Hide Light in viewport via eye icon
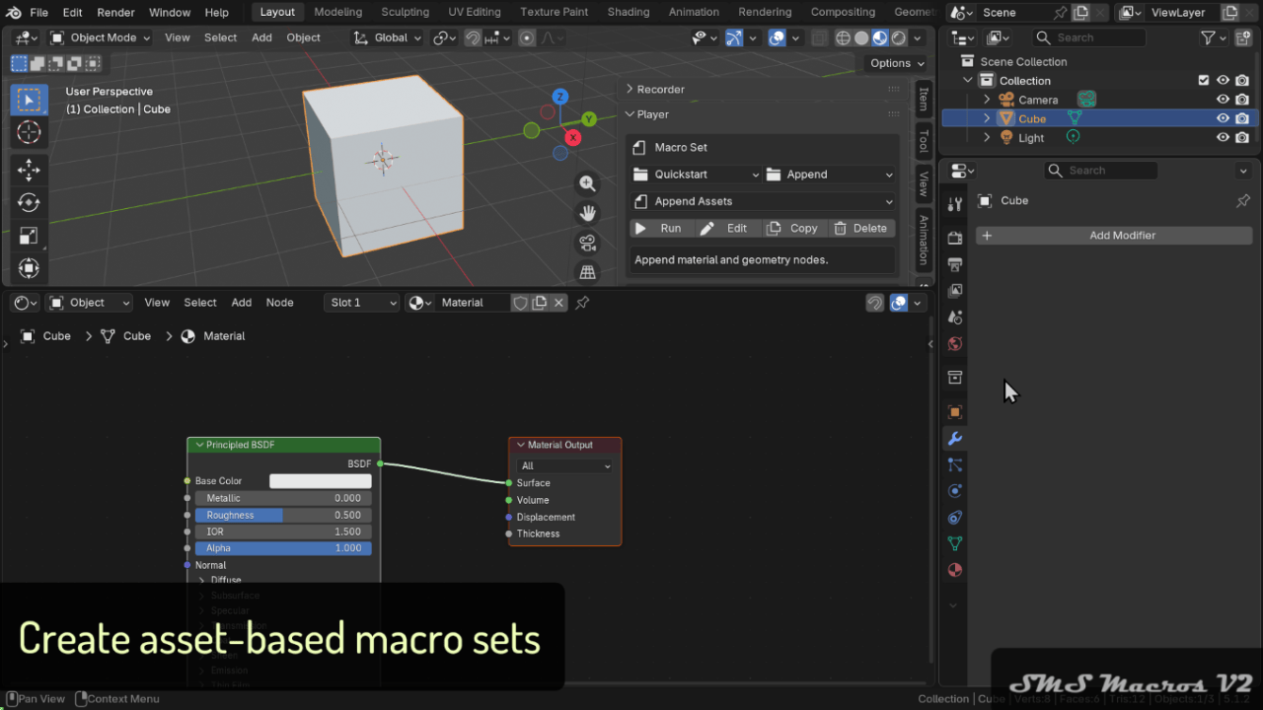This screenshot has height=710, width=1263. [1223, 138]
